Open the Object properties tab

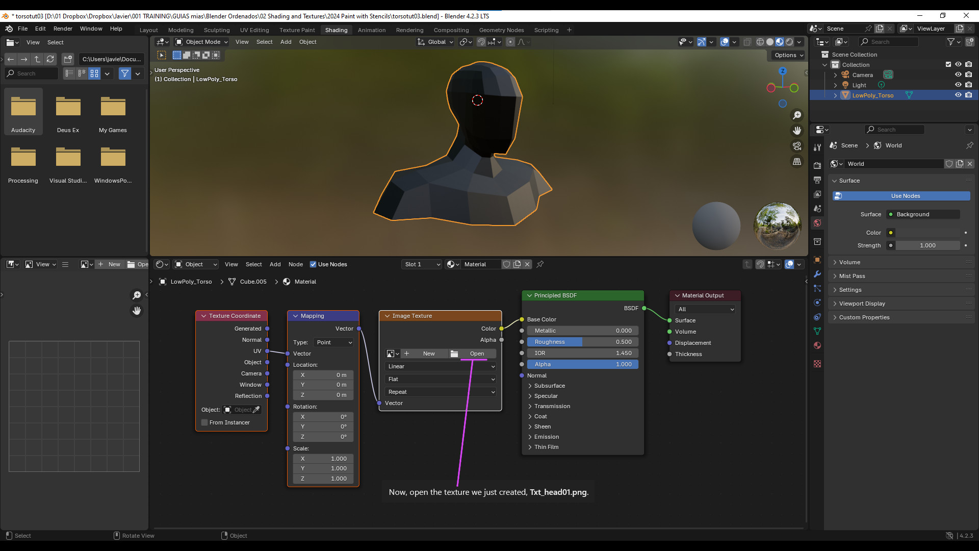pyautogui.click(x=817, y=259)
